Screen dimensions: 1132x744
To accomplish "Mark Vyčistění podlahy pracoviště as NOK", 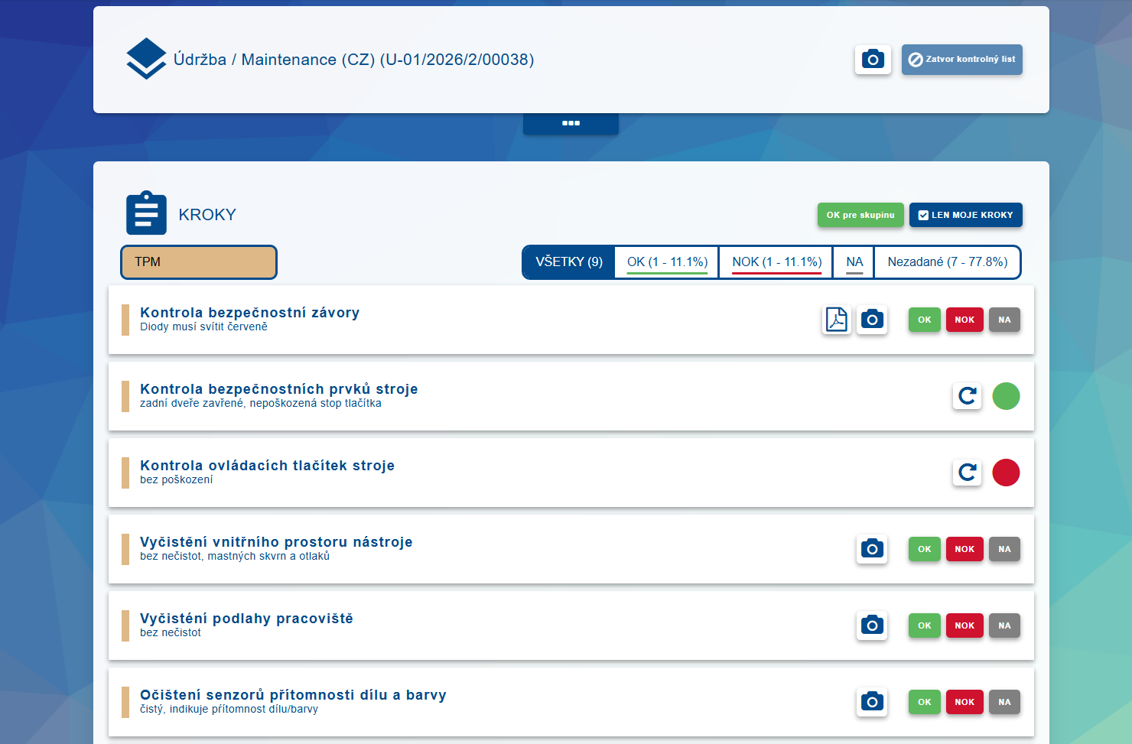I will point(964,625).
